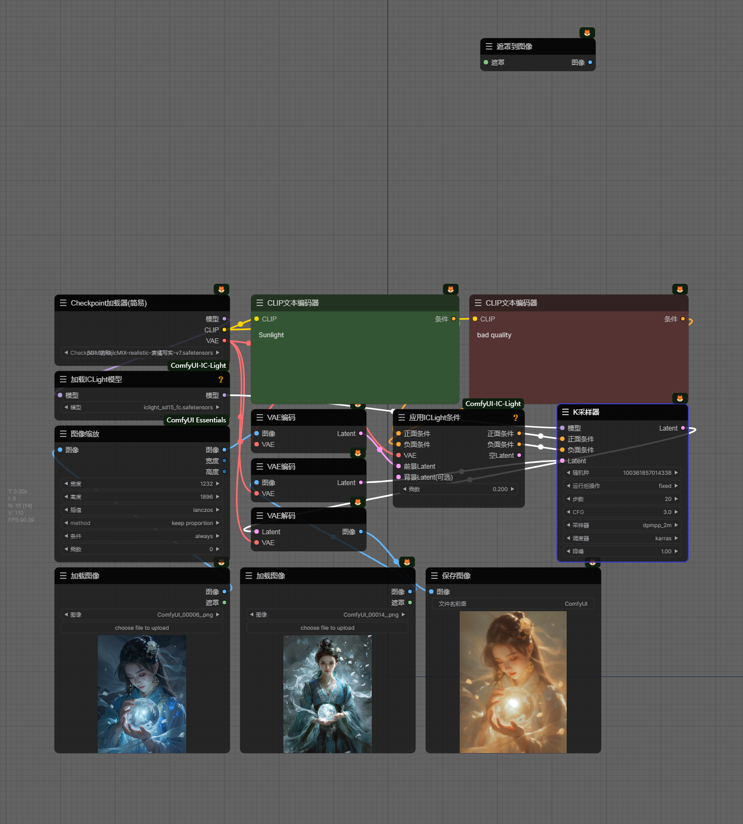
Task: Open the ComfyUI_00014_.png image selector
Action: click(328, 614)
